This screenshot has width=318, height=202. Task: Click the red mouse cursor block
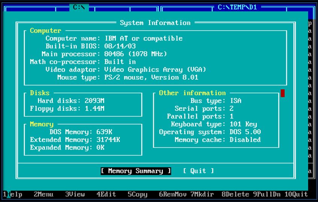tap(283, 93)
